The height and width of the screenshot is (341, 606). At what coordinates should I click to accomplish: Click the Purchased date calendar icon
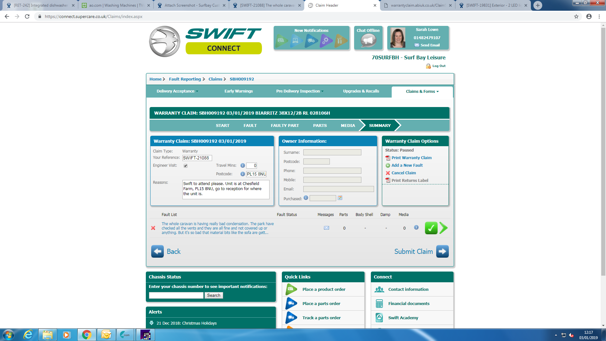pos(340,198)
